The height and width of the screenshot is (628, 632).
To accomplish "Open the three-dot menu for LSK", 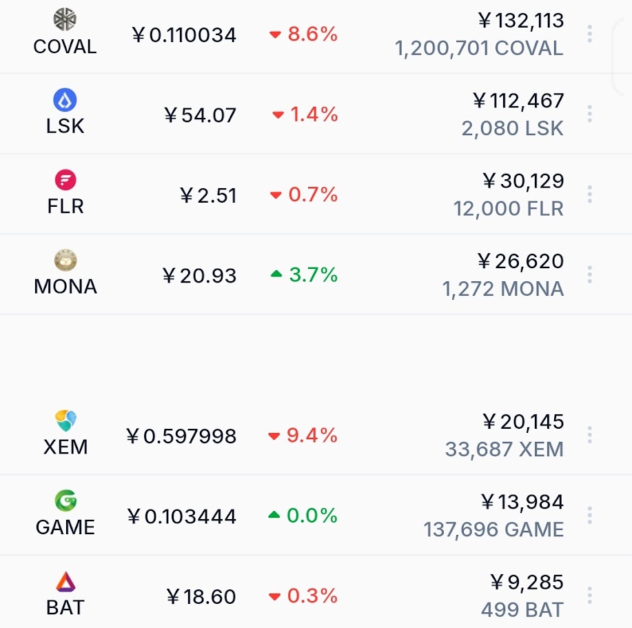I will (x=589, y=114).
